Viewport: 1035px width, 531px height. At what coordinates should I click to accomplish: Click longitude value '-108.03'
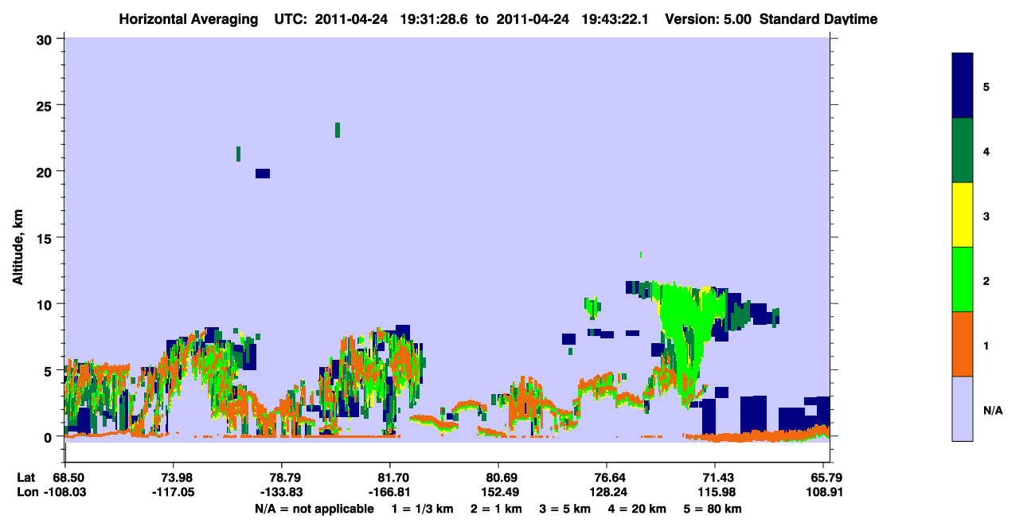(65, 493)
